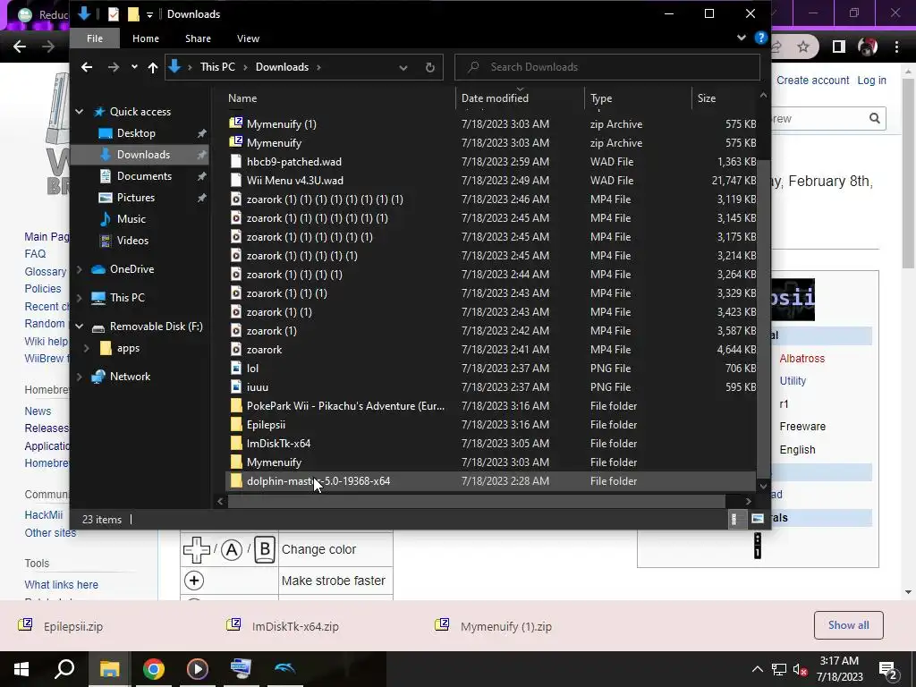
Task: Open Windows taskbar search
Action: point(64,669)
